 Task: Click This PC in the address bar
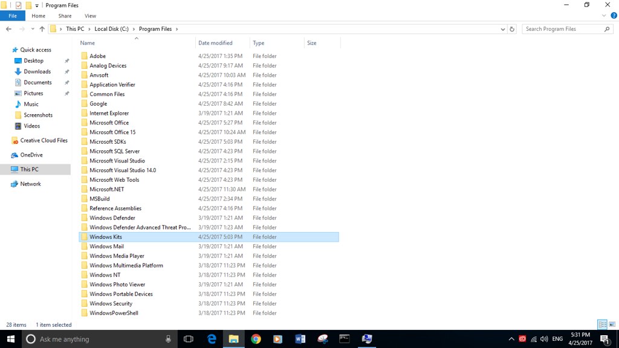pyautogui.click(x=75, y=29)
